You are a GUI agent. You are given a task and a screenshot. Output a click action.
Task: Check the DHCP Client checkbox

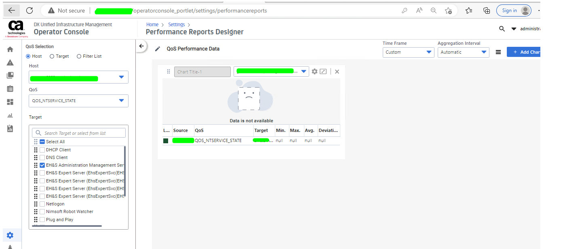pos(42,150)
